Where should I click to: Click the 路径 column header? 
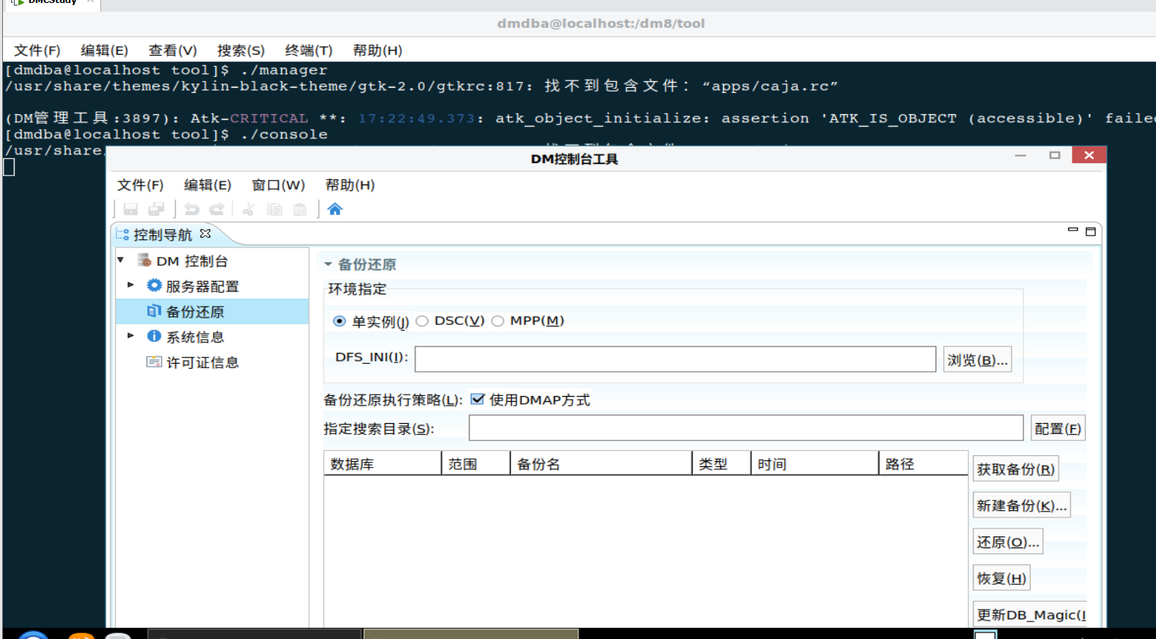pos(923,463)
